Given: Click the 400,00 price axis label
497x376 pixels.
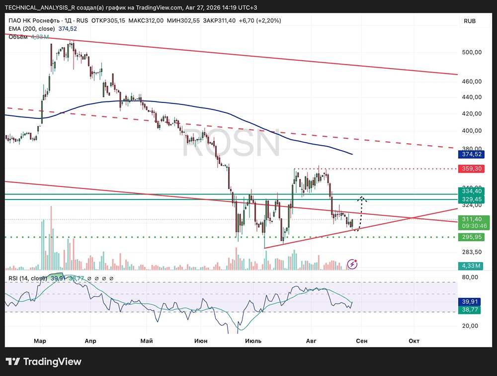Looking at the screenshot, I should [472, 131].
